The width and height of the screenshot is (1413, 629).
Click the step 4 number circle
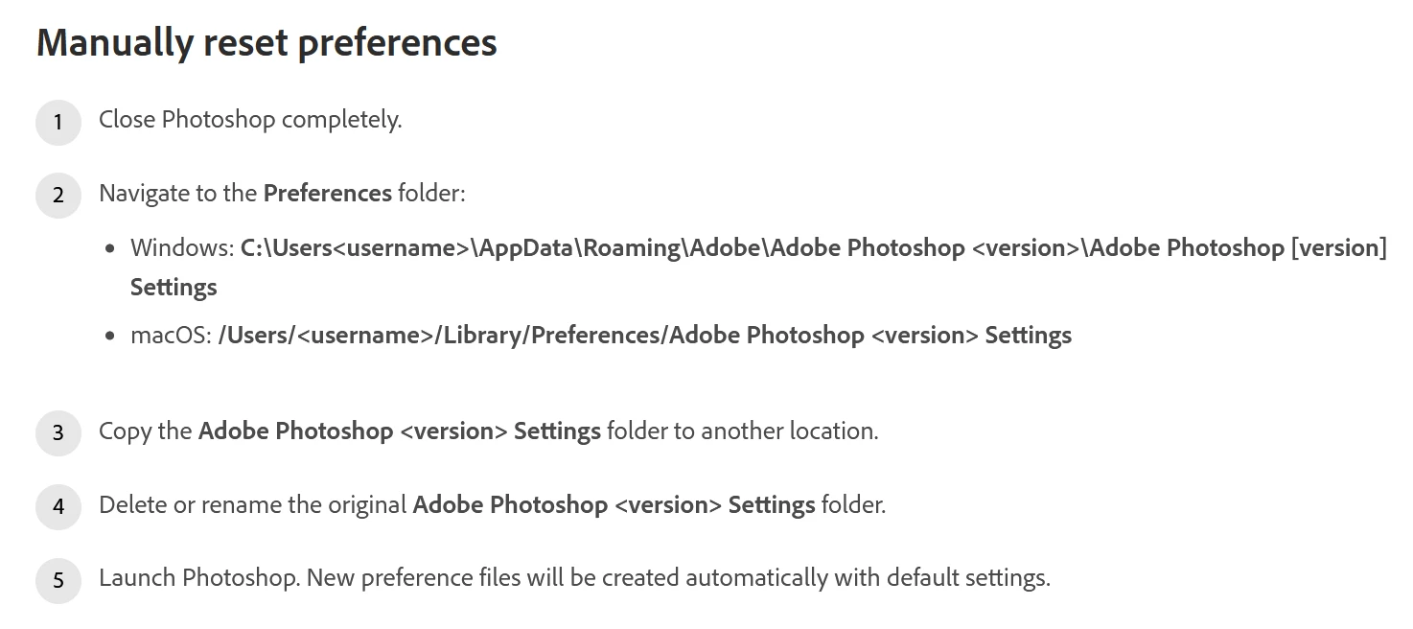pyautogui.click(x=58, y=506)
